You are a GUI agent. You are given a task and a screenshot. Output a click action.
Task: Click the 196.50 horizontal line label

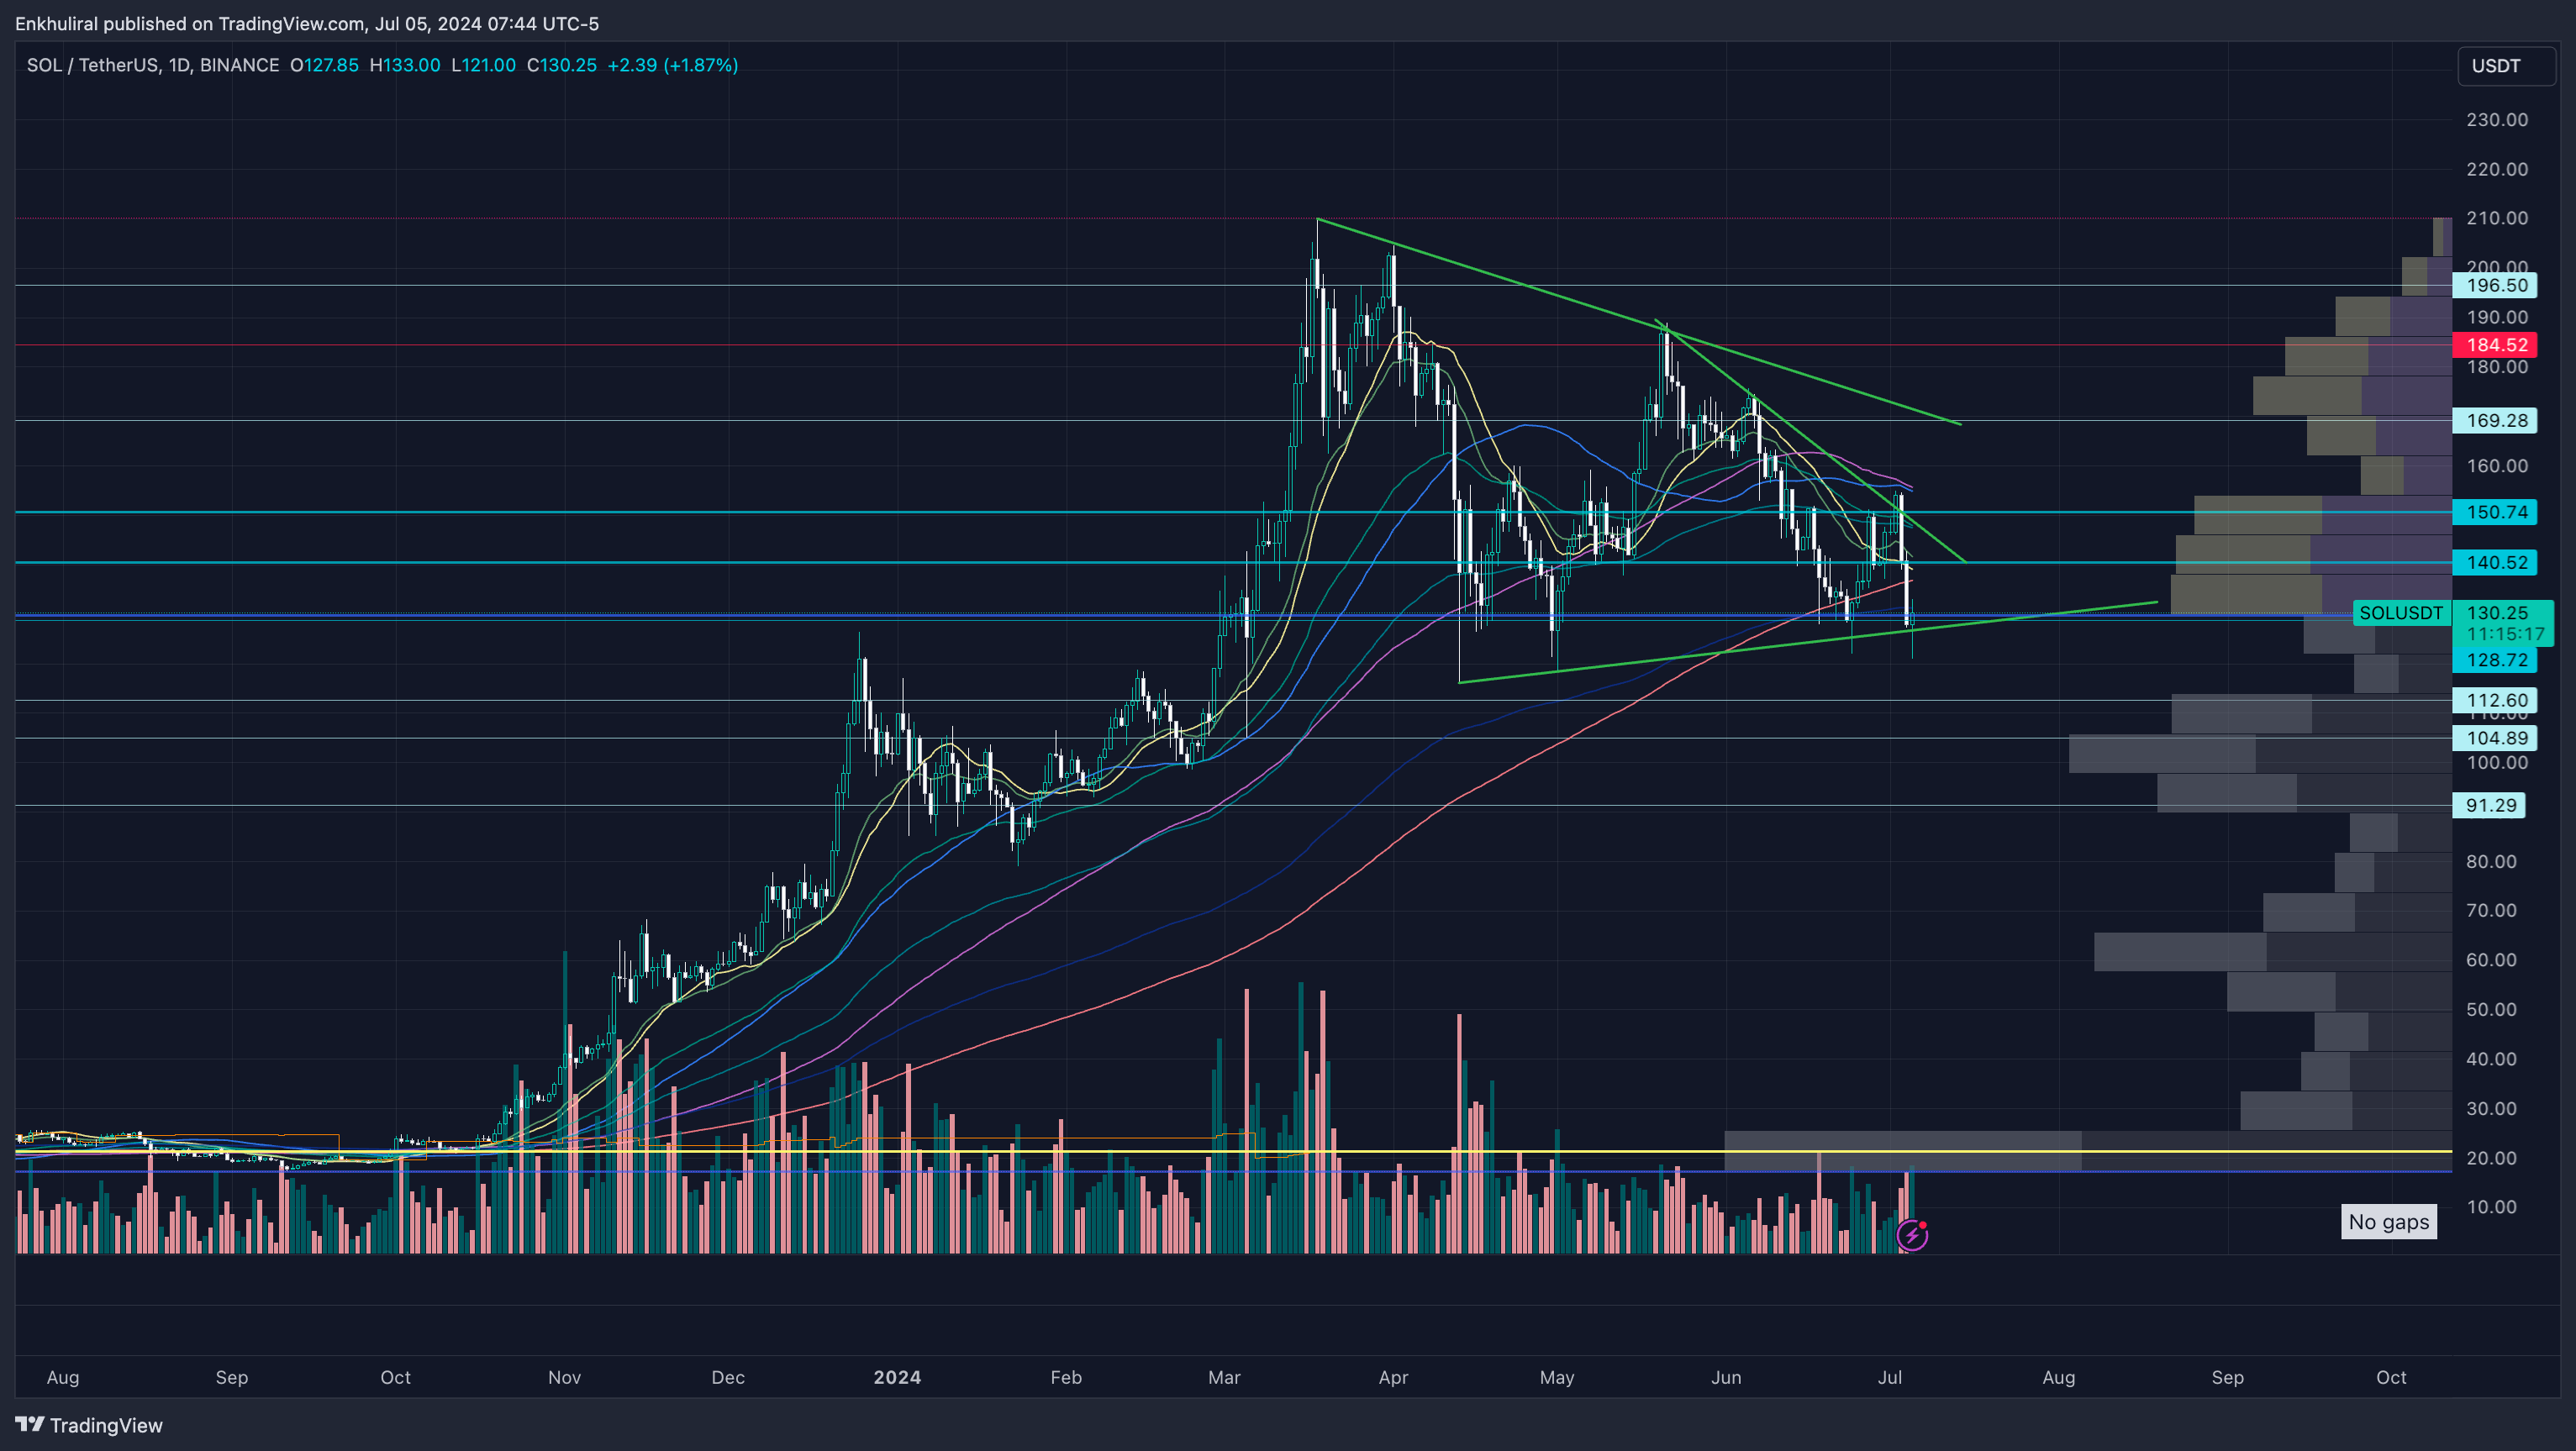click(x=2496, y=286)
